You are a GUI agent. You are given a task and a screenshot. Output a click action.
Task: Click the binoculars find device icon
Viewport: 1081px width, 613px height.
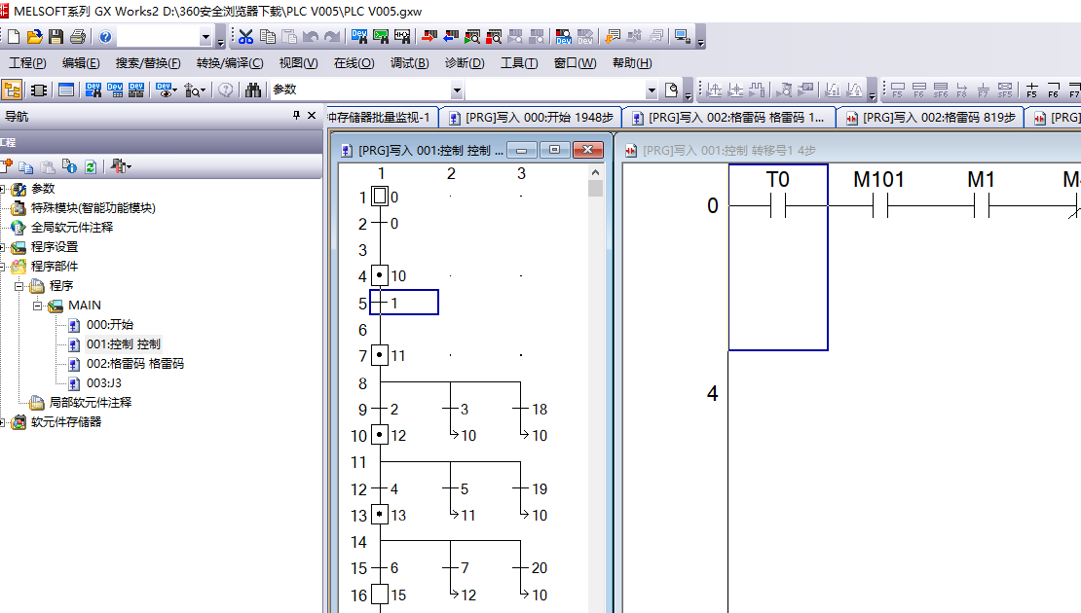click(x=253, y=90)
